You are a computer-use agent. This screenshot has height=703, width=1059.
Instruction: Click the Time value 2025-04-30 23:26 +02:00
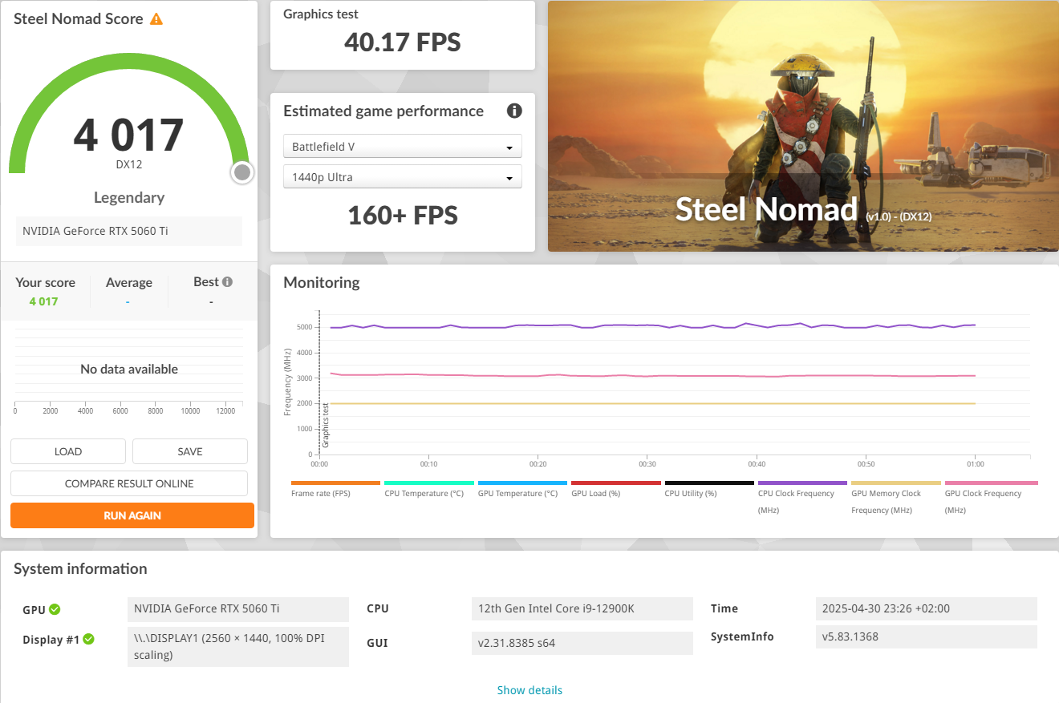pos(926,608)
